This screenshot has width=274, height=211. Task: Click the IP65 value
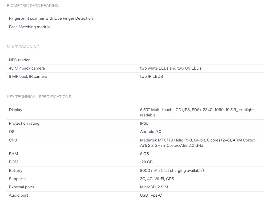click(144, 123)
